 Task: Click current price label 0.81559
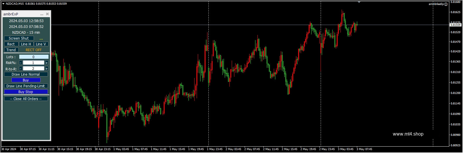pyautogui.click(x=455, y=25)
